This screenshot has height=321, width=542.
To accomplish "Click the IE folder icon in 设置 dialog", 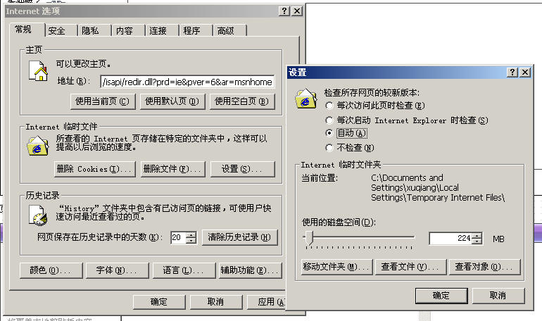I will (306, 99).
